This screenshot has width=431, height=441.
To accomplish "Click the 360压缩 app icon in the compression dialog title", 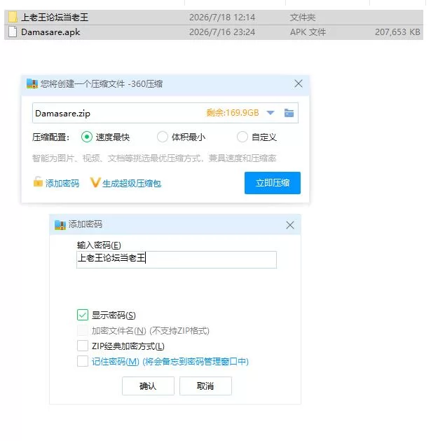I will pyautogui.click(x=32, y=84).
